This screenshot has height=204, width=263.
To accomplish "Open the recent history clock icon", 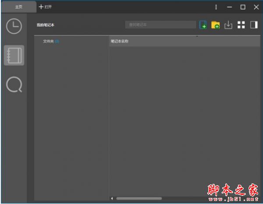I will coord(14,26).
